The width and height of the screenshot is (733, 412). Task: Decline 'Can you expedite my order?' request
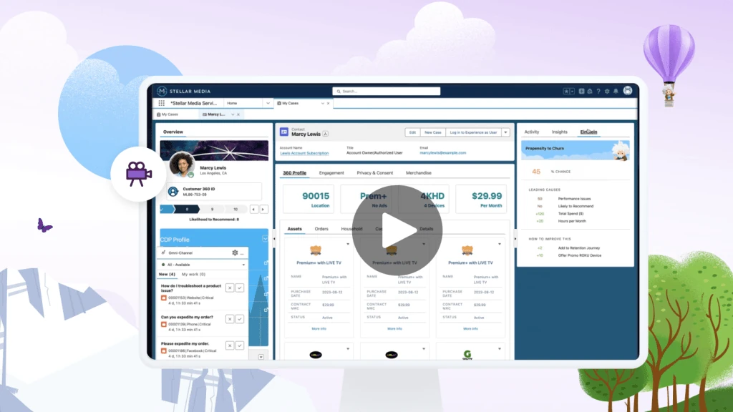tap(230, 319)
